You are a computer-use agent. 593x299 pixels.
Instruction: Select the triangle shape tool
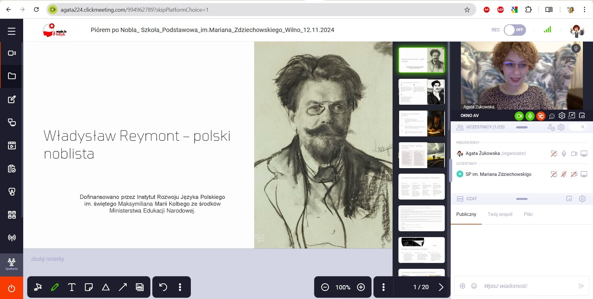106,287
